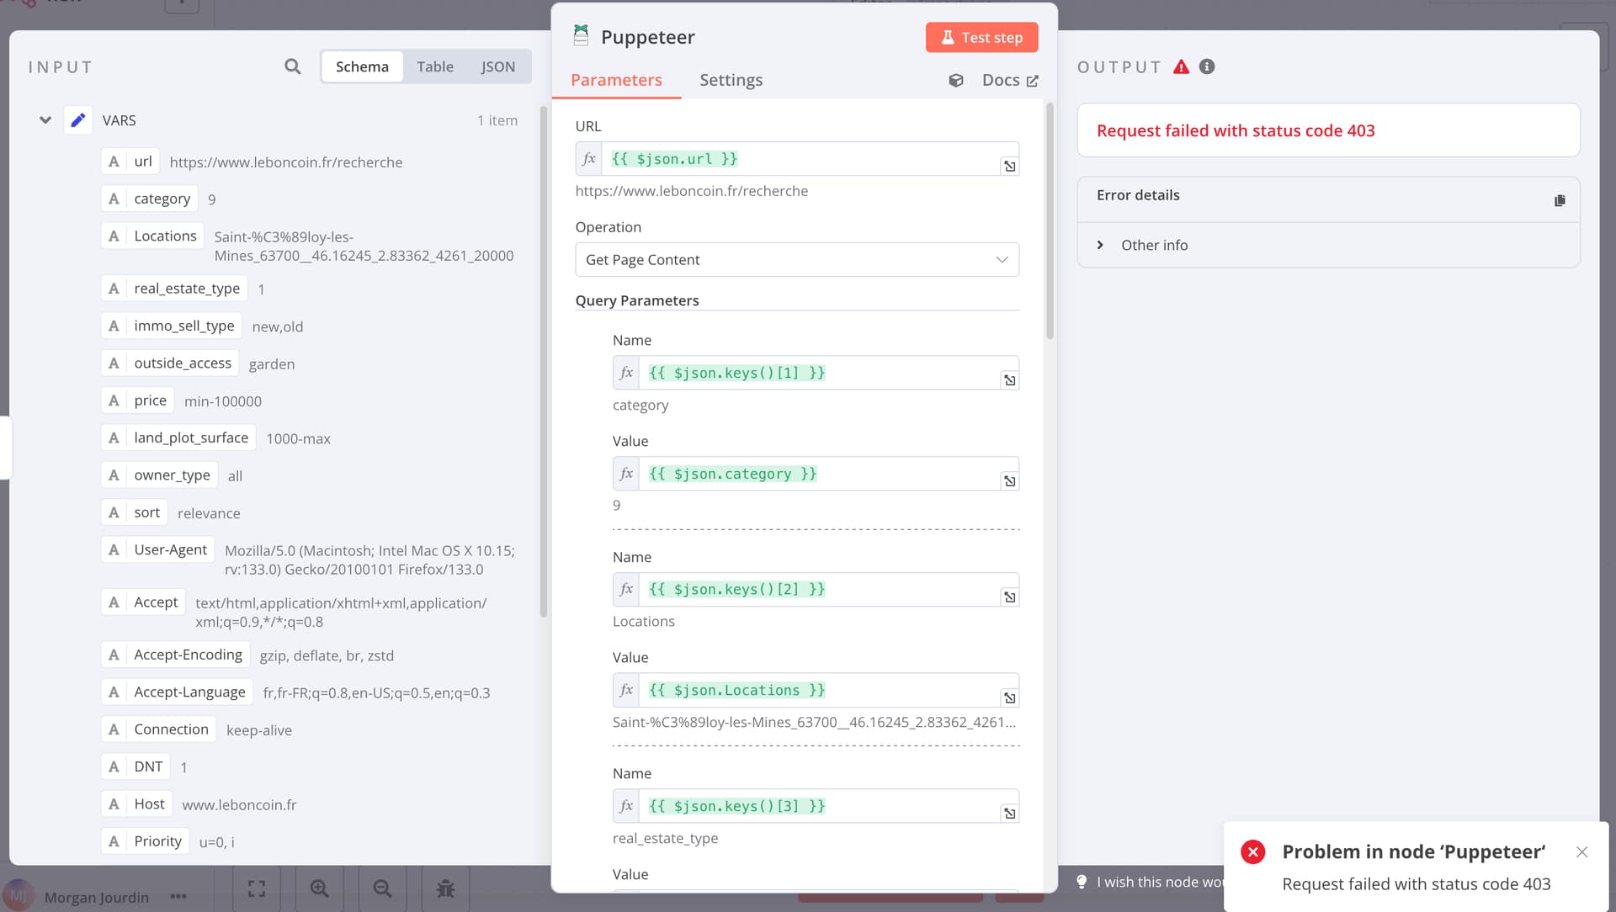This screenshot has width=1616, height=912.
Task: Select the owner_type schema field
Action: click(x=159, y=475)
